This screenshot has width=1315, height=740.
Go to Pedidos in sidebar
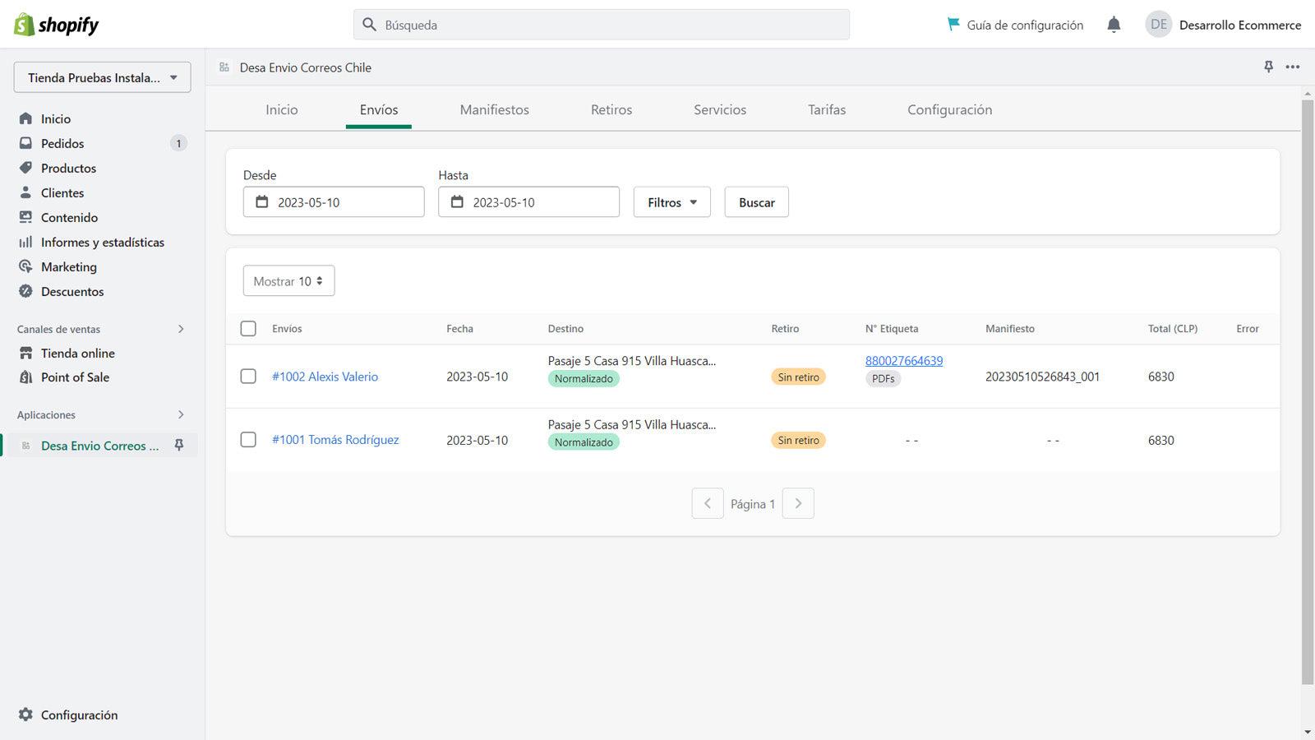(62, 143)
